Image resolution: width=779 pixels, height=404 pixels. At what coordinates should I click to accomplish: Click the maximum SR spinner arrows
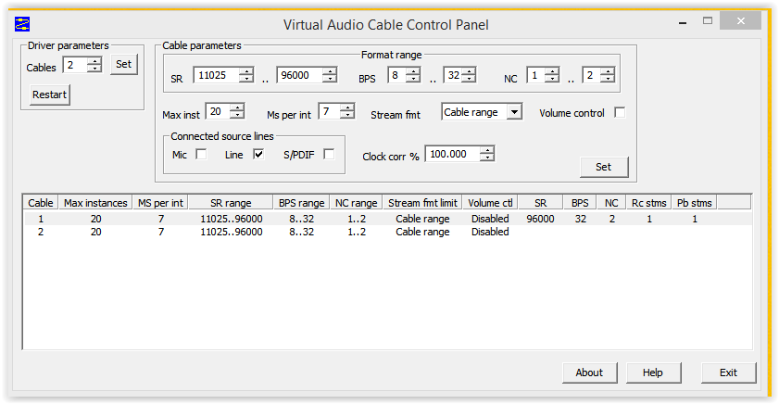pos(330,76)
